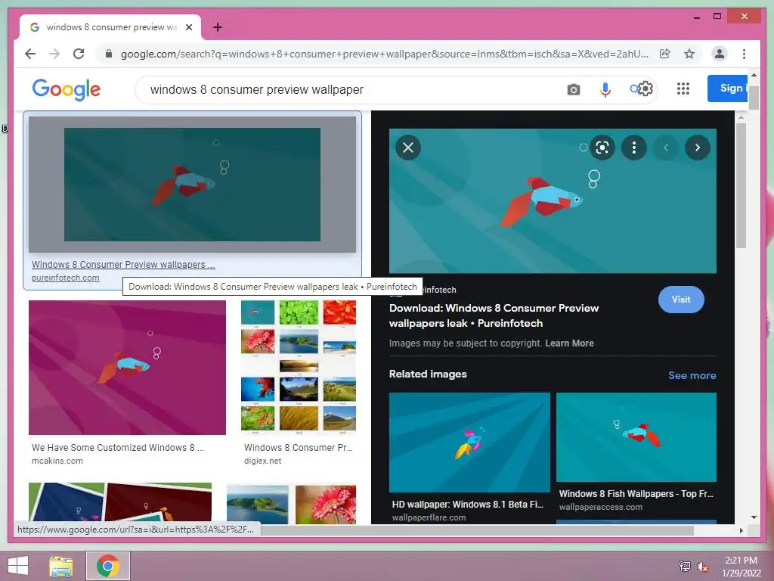The width and height of the screenshot is (774, 581).
Task: Click the Chrome taskbar icon
Action: (108, 566)
